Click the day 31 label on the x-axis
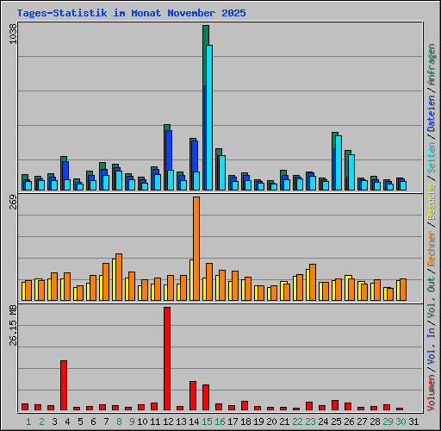The image size is (441, 431). (x=413, y=422)
